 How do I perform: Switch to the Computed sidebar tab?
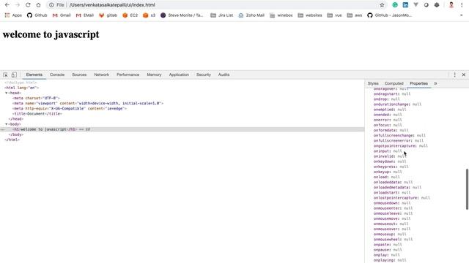coord(394,83)
